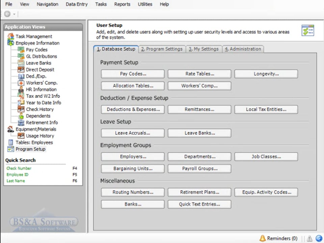Screen dimensions: 324x243
Task: Click the globe icon in status bar
Action: [x=319, y=238]
